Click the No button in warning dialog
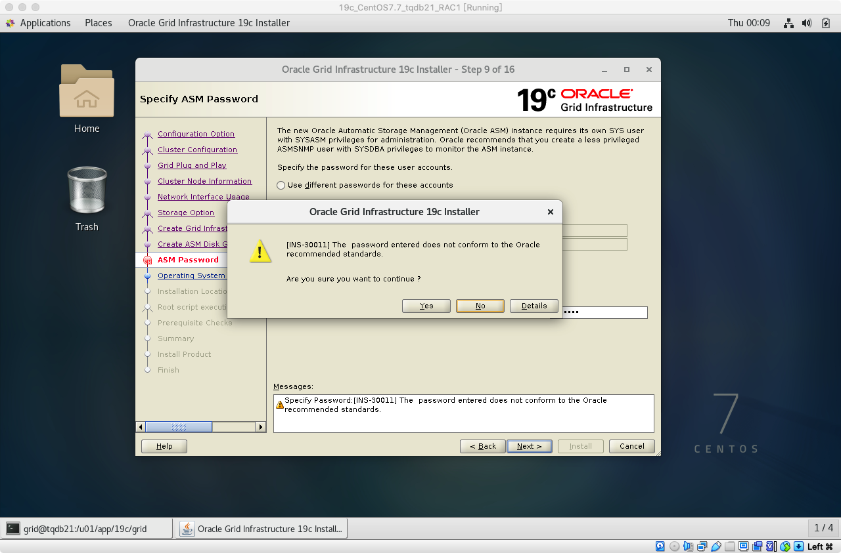841x553 pixels. (x=480, y=306)
